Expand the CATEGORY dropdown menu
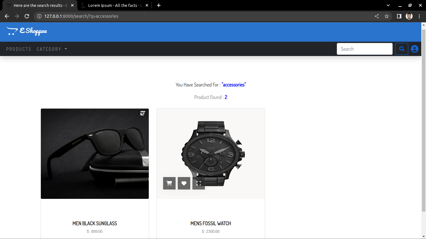Viewport: 426px width, 239px height. pyautogui.click(x=52, y=49)
